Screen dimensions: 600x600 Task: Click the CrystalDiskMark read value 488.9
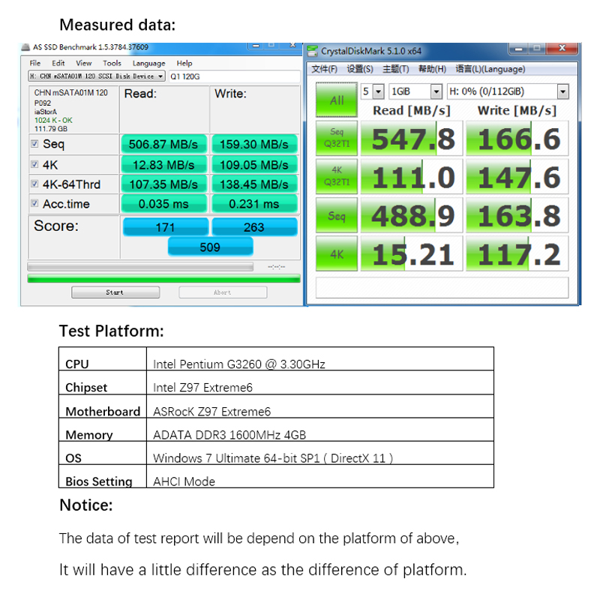[412, 215]
